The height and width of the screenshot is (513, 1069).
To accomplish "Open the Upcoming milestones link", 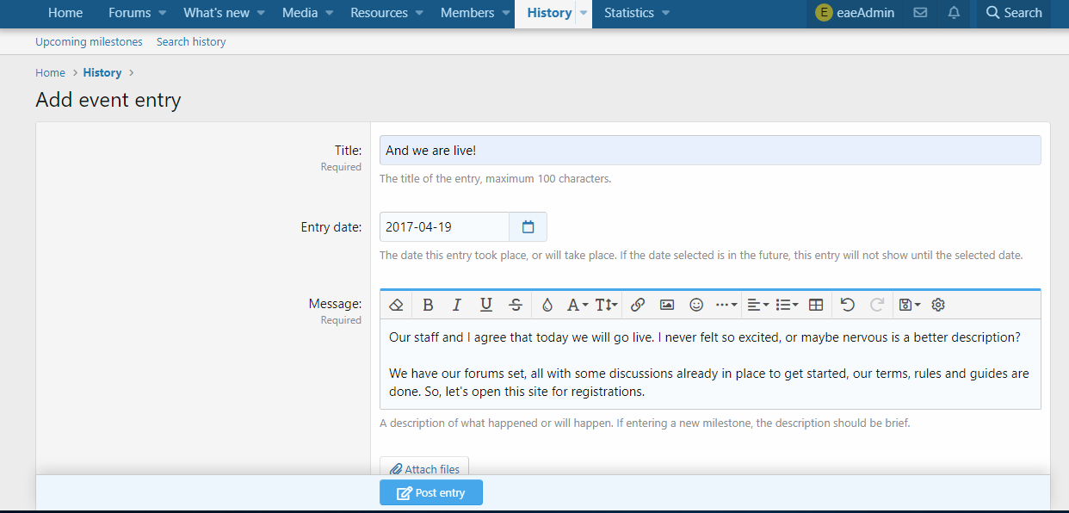I will [89, 41].
